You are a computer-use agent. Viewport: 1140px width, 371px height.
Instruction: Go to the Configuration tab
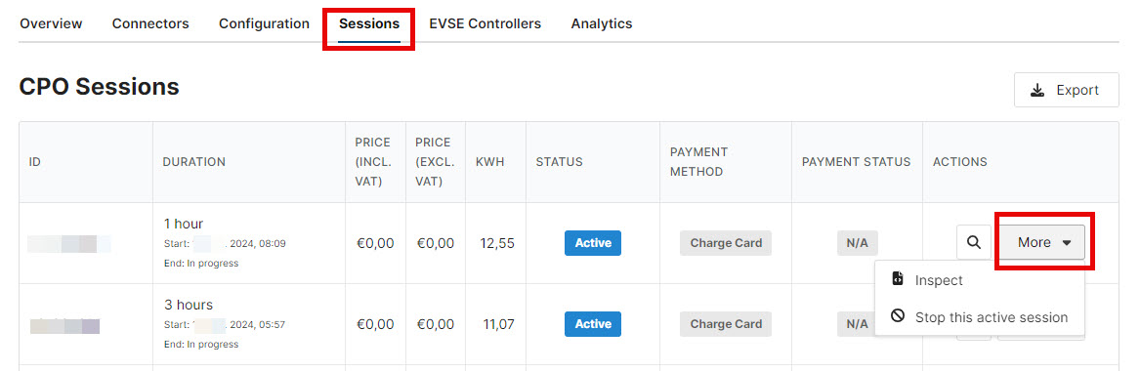(x=264, y=23)
